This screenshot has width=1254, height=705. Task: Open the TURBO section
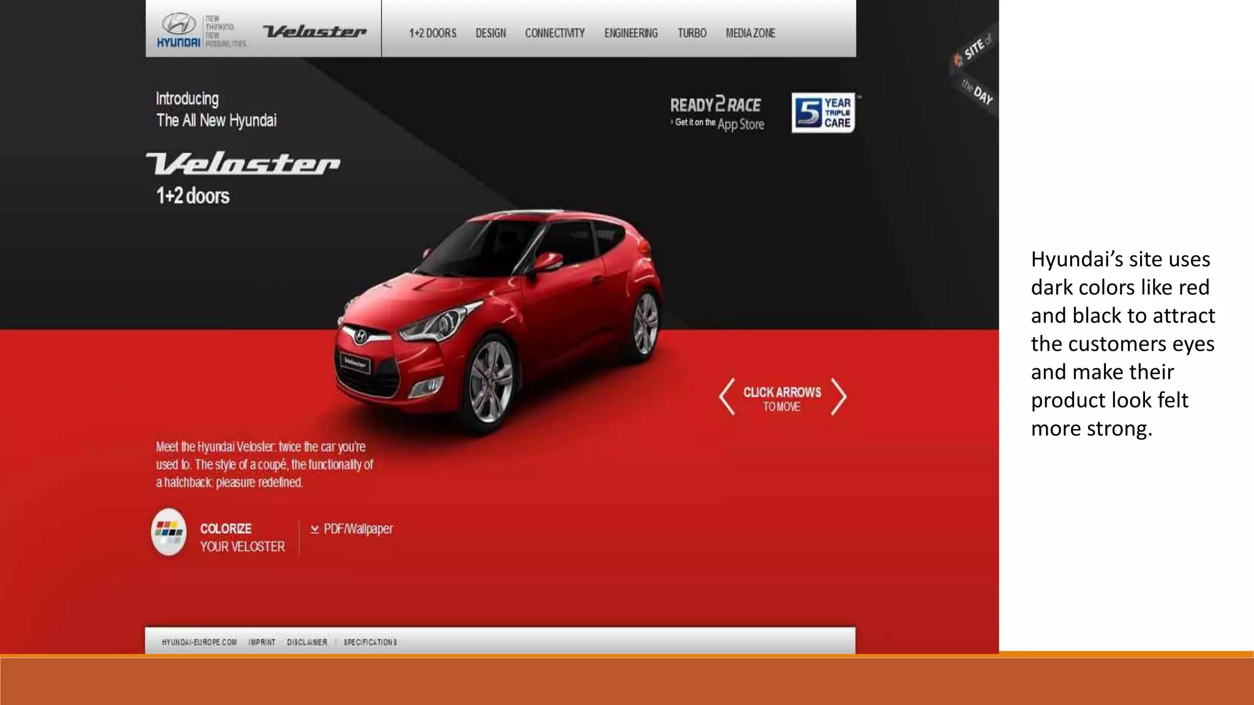(x=692, y=33)
